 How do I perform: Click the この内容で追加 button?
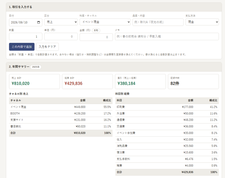tap(22, 47)
